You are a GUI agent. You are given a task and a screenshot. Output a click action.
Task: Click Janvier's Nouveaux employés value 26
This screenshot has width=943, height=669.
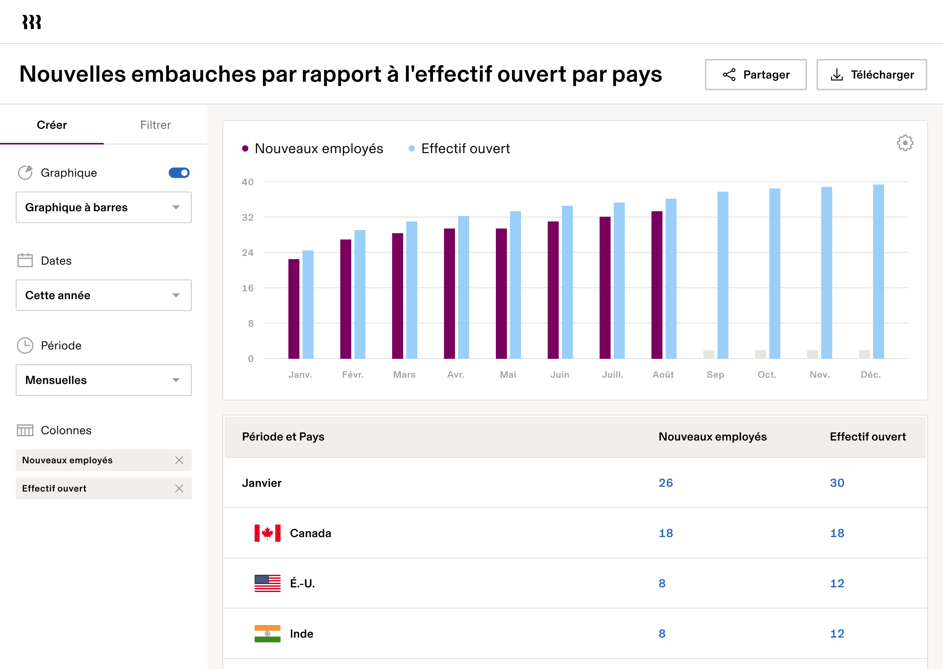[665, 483]
